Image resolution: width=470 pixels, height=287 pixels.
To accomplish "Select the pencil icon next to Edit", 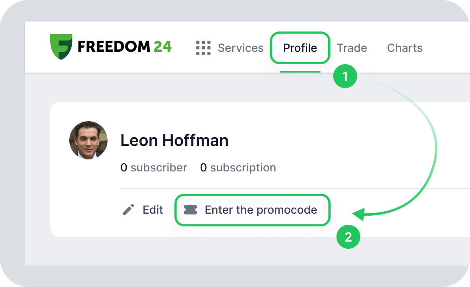I will (128, 209).
